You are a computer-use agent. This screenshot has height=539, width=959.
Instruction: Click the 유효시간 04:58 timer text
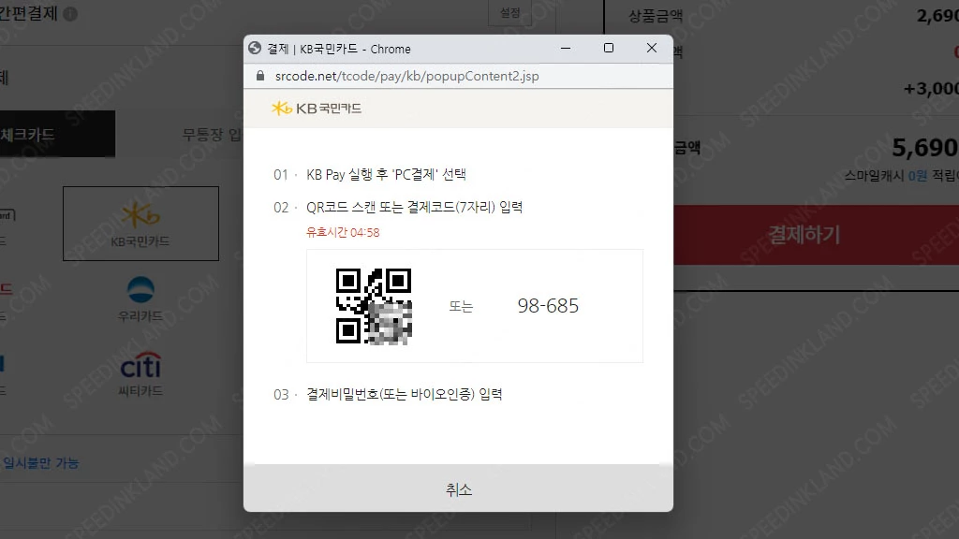click(x=343, y=232)
